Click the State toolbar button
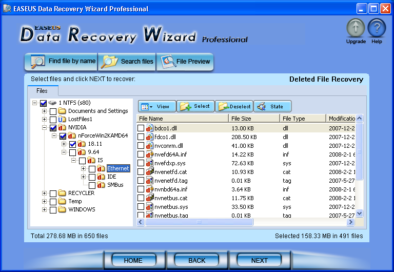The width and height of the screenshot is (394, 272). 272,107
